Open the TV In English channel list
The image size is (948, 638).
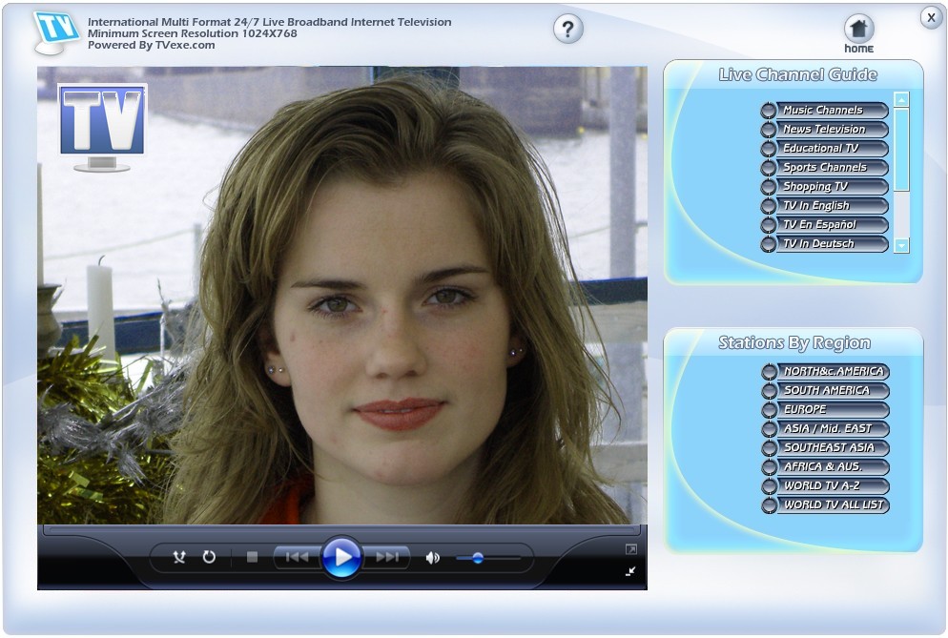(824, 205)
